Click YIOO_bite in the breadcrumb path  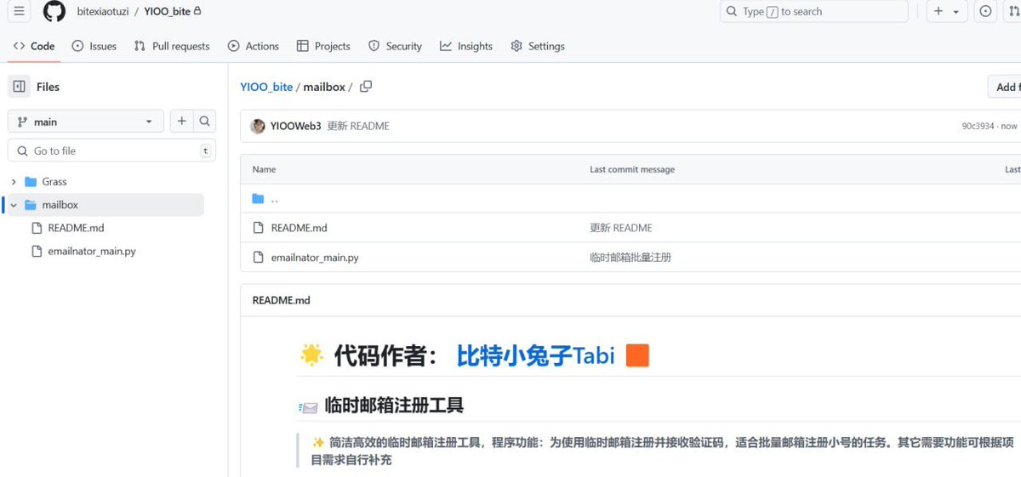[266, 87]
